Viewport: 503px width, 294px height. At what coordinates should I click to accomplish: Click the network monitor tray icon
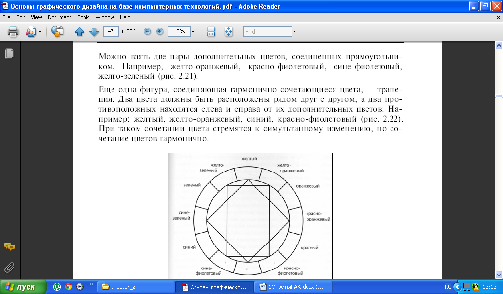click(x=467, y=287)
